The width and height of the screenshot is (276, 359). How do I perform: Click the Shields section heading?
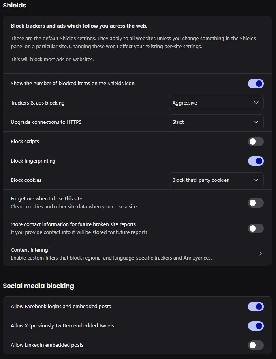(15, 6)
